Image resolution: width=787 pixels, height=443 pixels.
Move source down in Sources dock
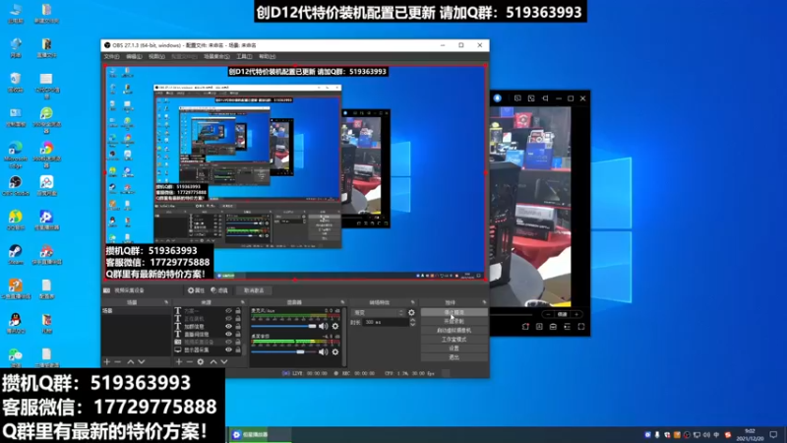[x=224, y=361]
